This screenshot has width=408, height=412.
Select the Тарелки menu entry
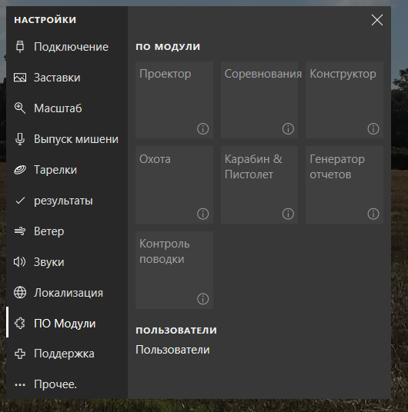67,170
